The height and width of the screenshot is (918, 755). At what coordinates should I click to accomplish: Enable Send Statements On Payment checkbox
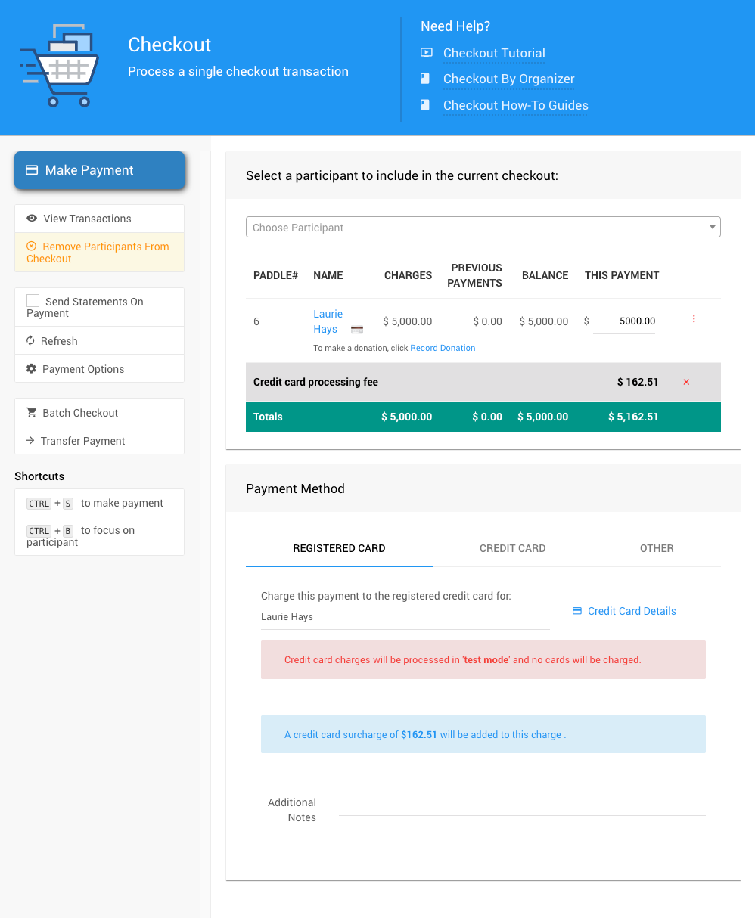[x=33, y=301]
